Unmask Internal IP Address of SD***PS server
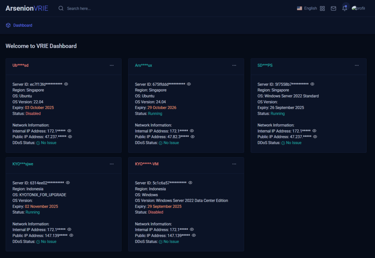The width and height of the screenshot is (375, 258). [x=314, y=131]
